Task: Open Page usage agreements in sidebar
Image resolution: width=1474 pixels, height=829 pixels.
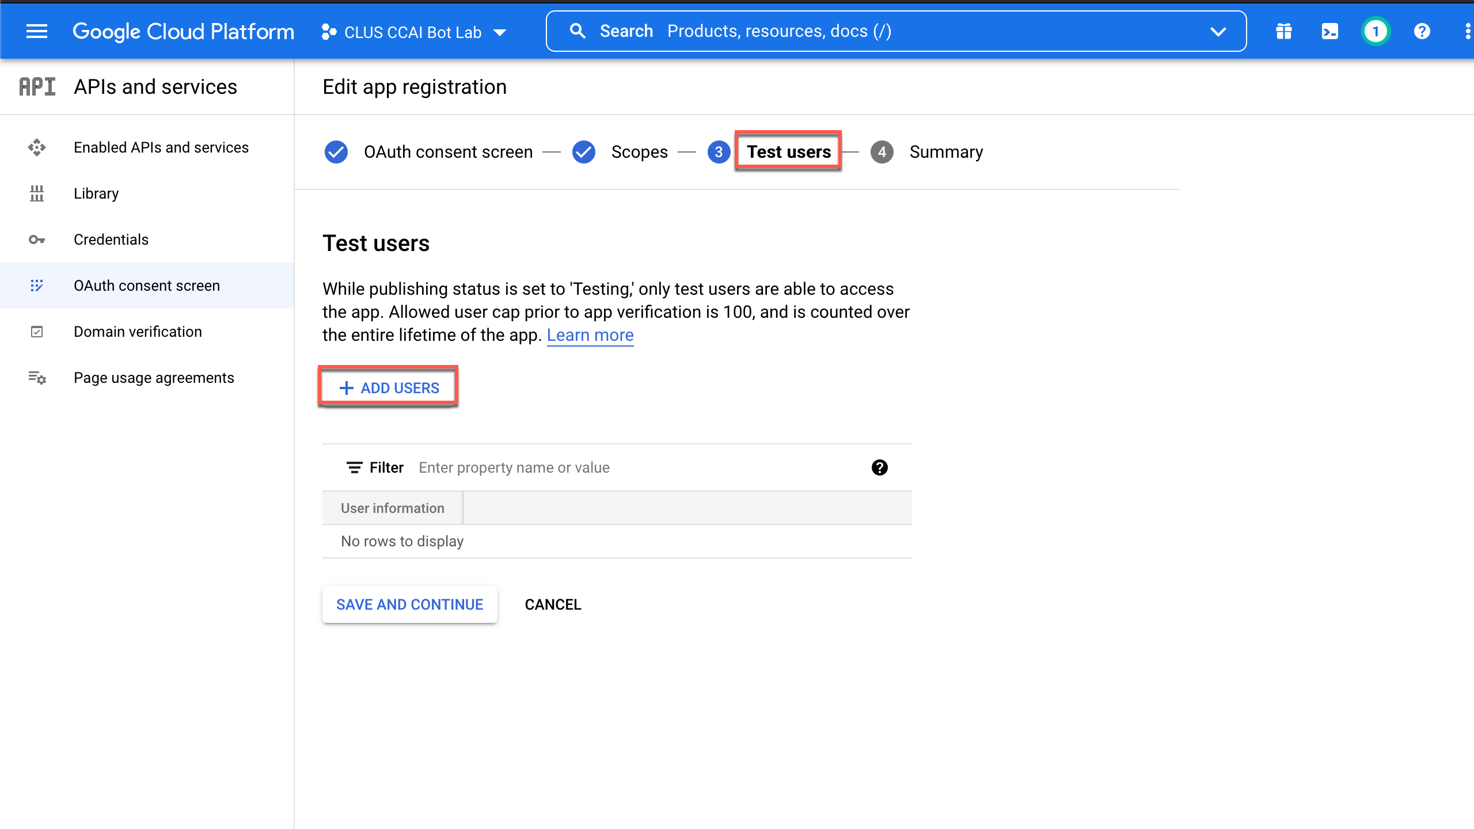Action: (147, 378)
